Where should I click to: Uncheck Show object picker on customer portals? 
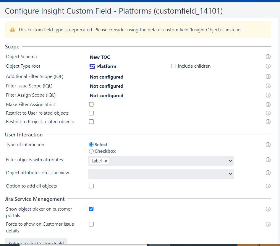[x=91, y=209]
